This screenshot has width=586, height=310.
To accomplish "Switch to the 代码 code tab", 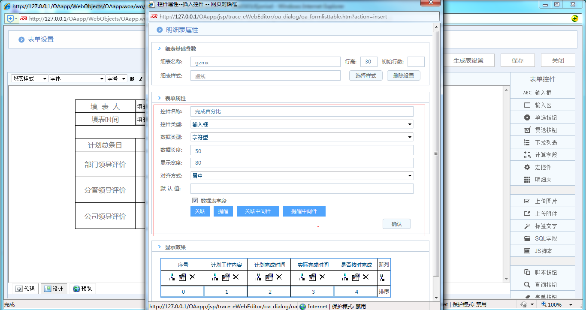I will click(x=24, y=289).
